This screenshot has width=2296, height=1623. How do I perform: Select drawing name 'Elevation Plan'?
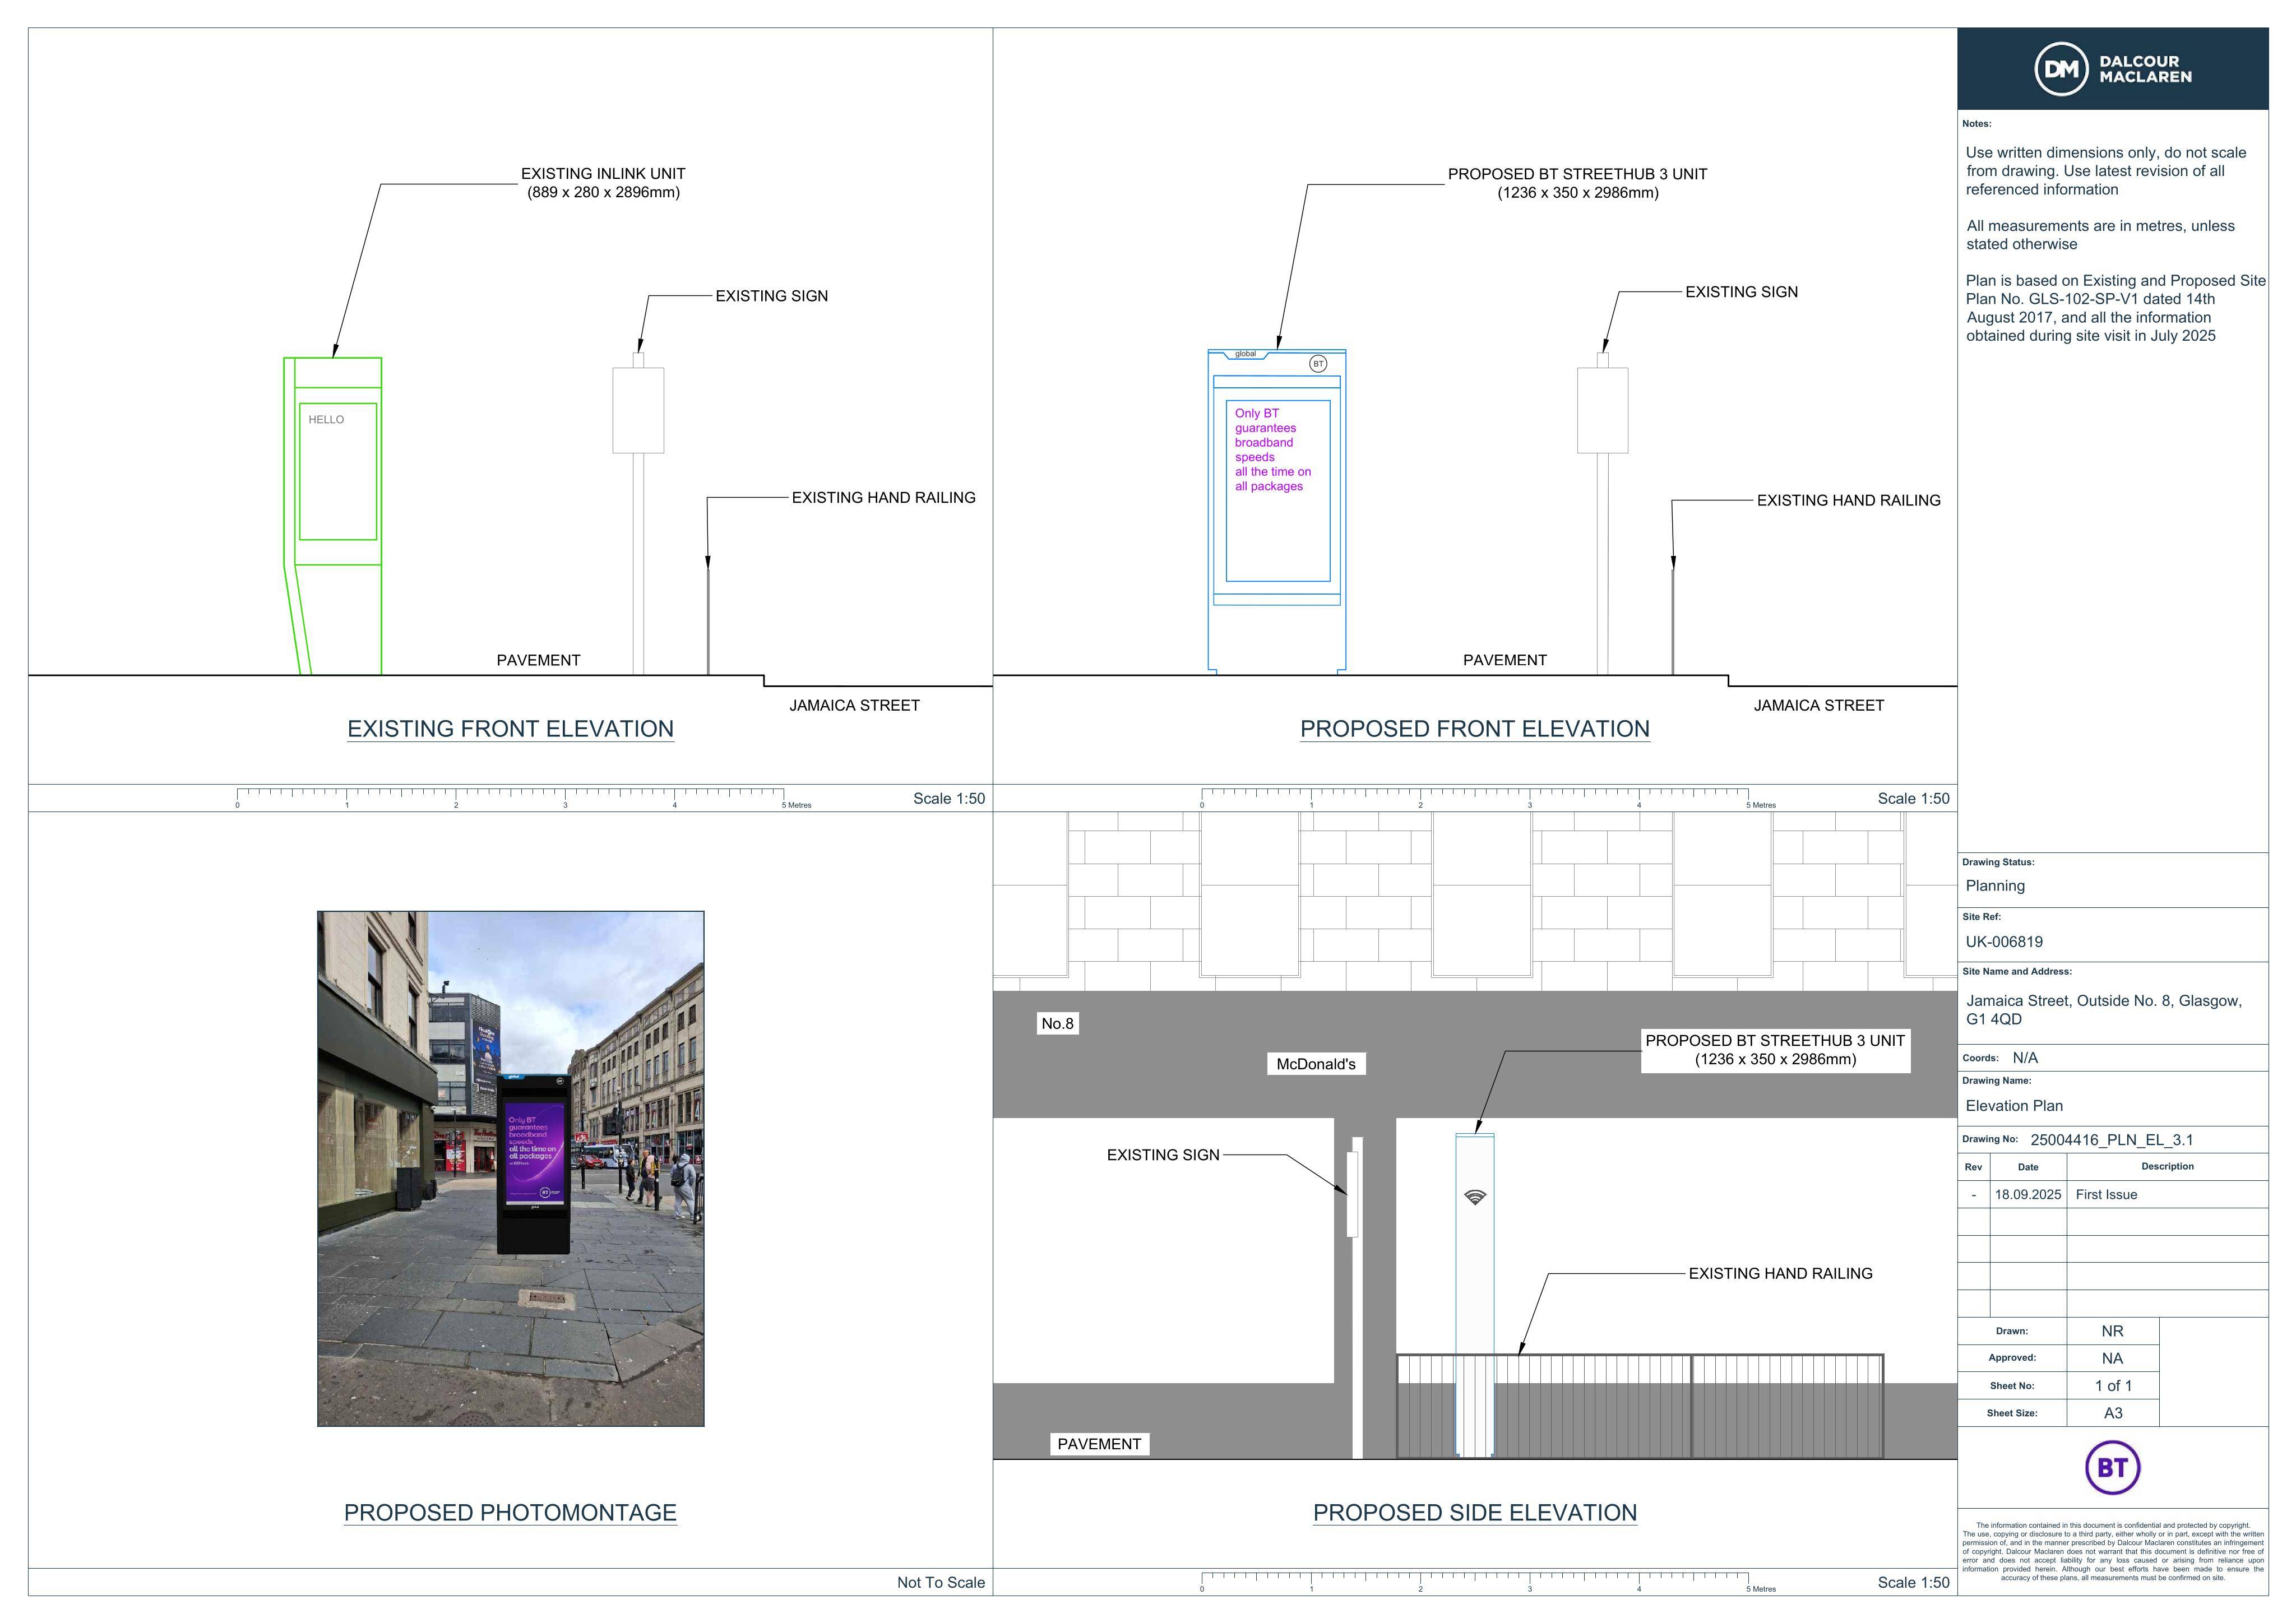click(2014, 1106)
